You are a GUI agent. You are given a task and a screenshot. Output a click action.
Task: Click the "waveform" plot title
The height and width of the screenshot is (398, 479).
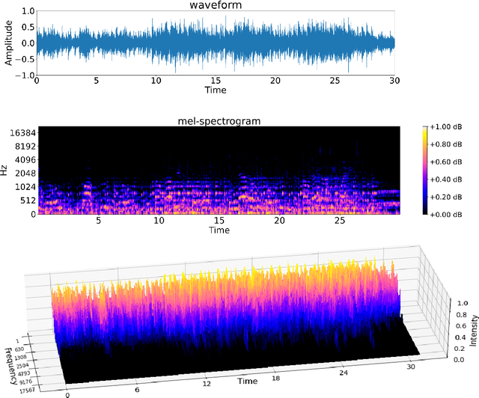(x=216, y=5)
